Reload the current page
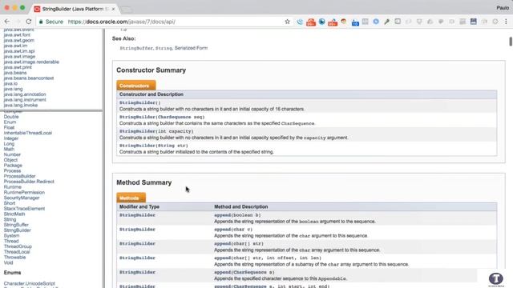The image size is (513, 288). pos(29,22)
